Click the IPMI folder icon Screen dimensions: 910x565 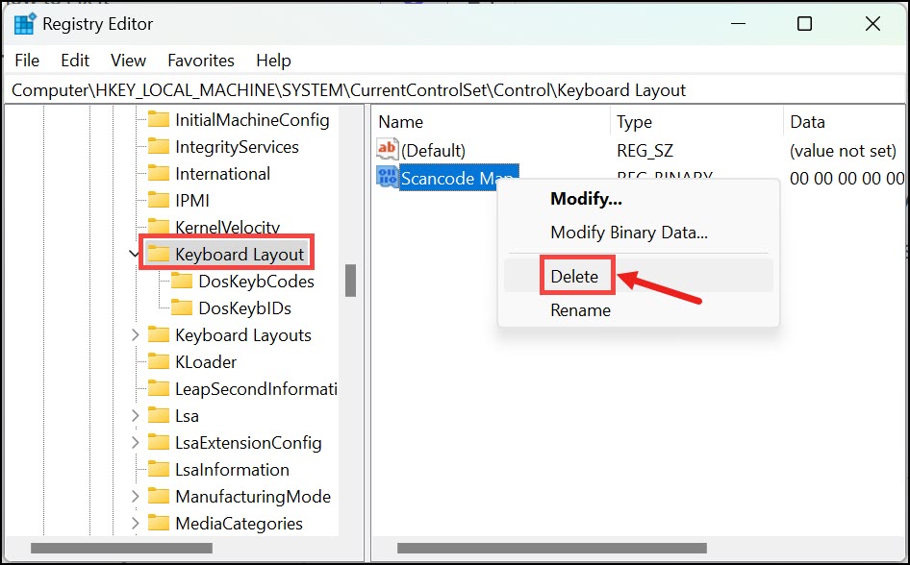(159, 200)
